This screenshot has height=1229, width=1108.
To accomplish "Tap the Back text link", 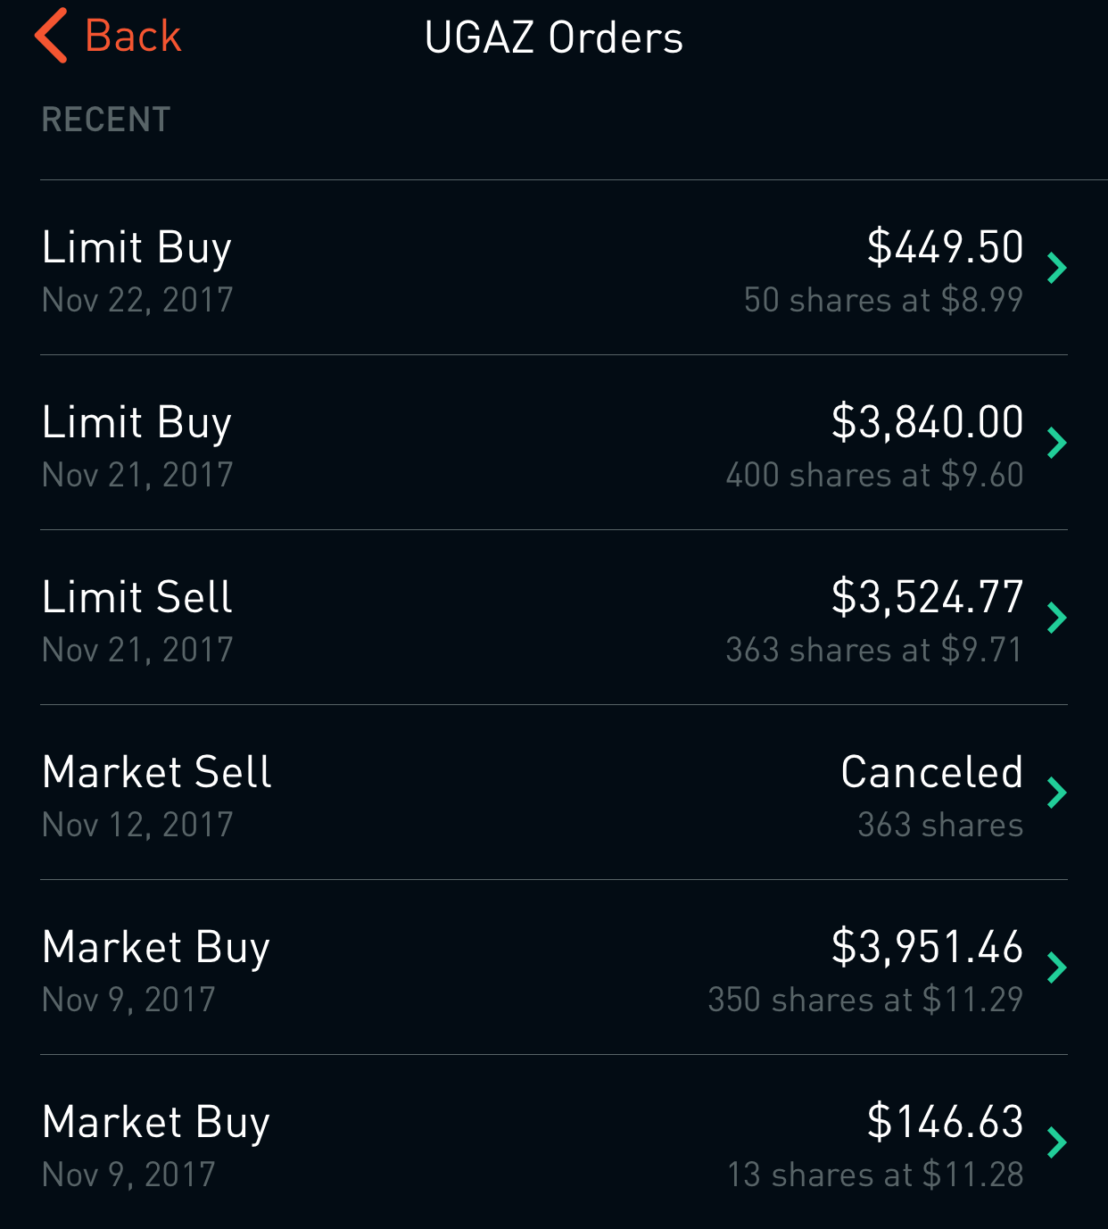I will (133, 37).
